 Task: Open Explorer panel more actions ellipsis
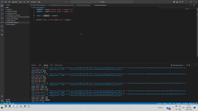click(28, 5)
